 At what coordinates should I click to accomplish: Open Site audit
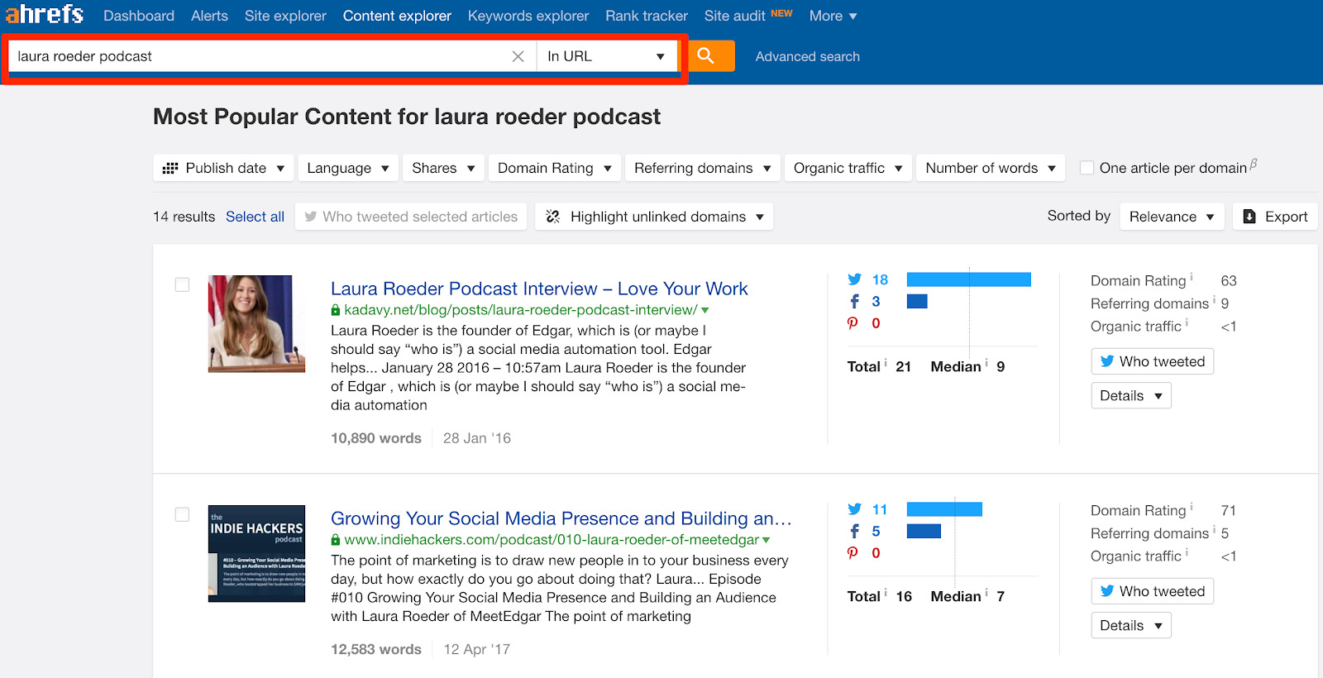[734, 16]
